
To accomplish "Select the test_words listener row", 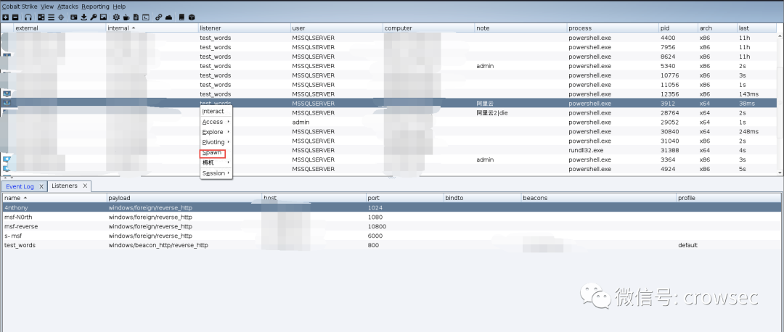I will coord(391,245).
